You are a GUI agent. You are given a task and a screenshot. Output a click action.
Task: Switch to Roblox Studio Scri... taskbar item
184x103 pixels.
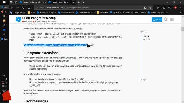tap(5, 39)
